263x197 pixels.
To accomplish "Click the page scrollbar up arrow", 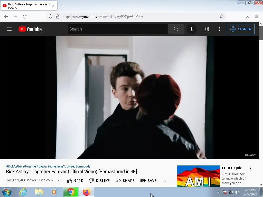I will [261, 24].
